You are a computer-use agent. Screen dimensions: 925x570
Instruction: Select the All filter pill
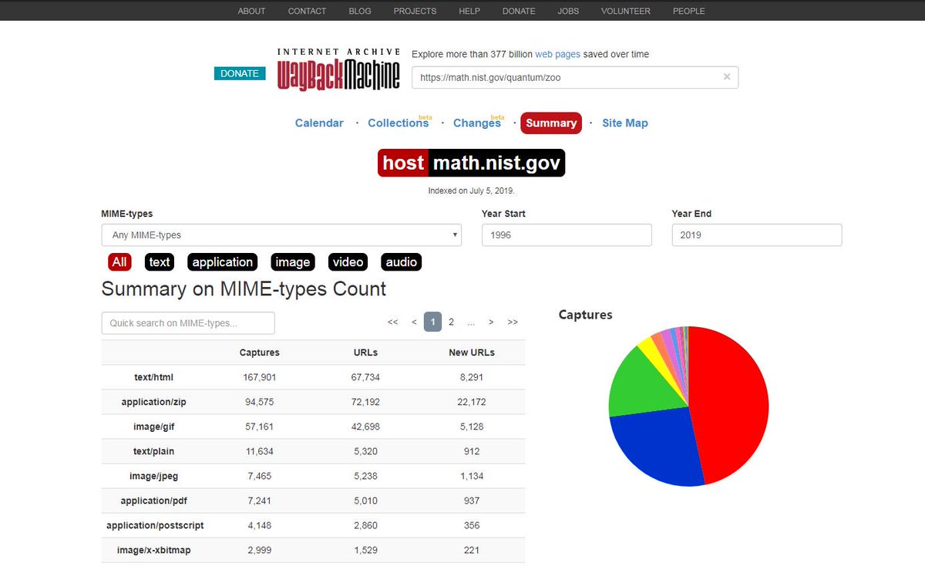click(x=119, y=262)
